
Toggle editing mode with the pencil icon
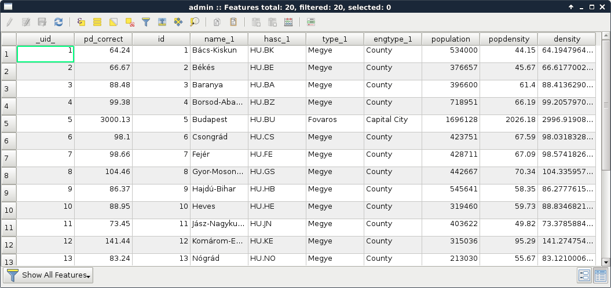[x=10, y=22]
